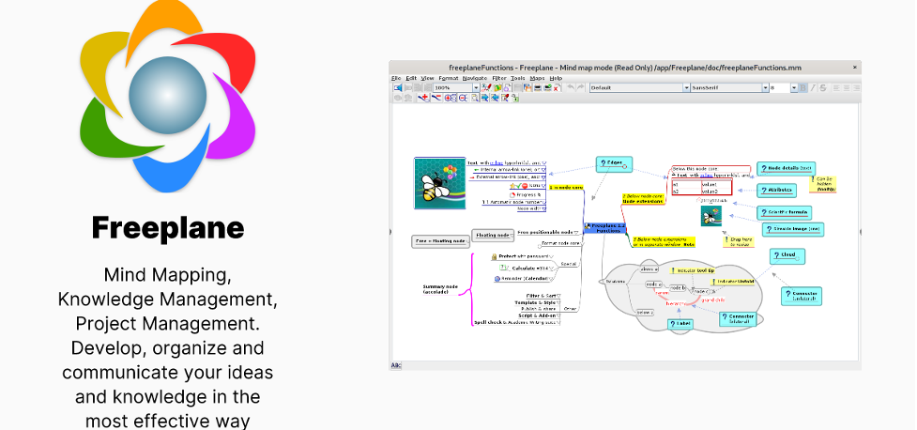Screen dimensions: 917x430
Task: Select the Special branch node
Action: (569, 264)
